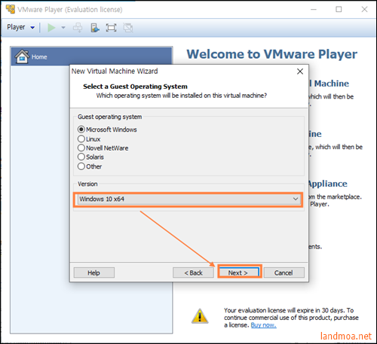Click the Help button in wizard
The image size is (377, 344).
[x=94, y=272]
